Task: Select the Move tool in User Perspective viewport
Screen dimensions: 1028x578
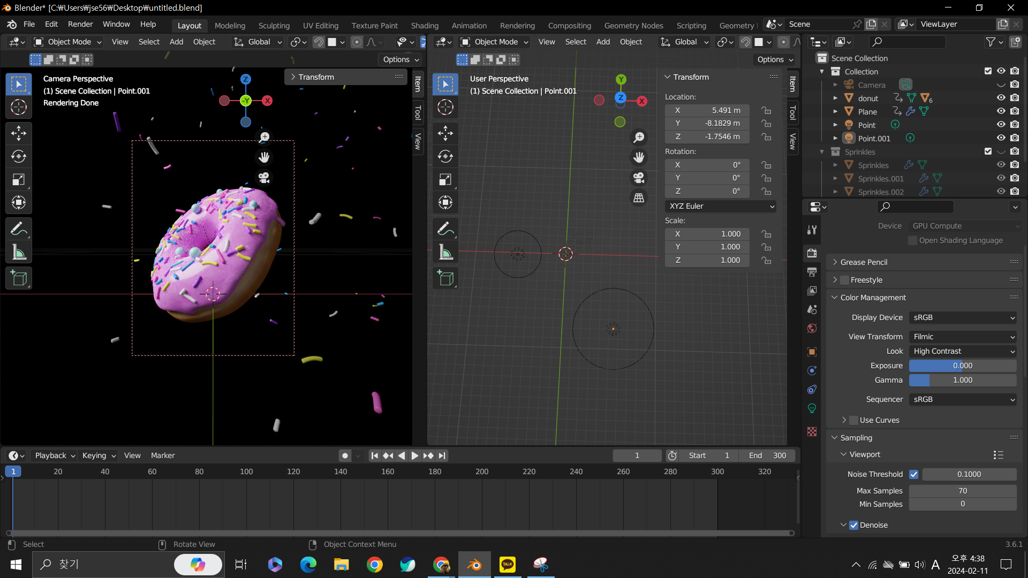Action: pos(445,133)
